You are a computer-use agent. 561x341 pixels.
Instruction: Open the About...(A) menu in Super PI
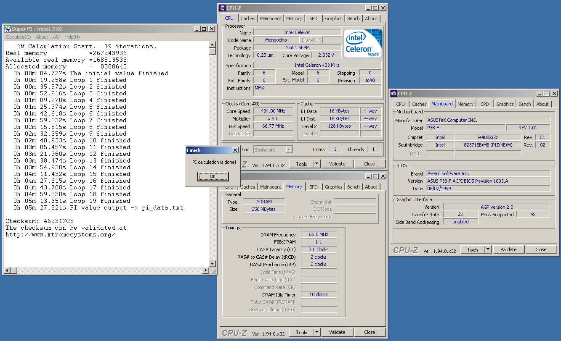coord(48,37)
